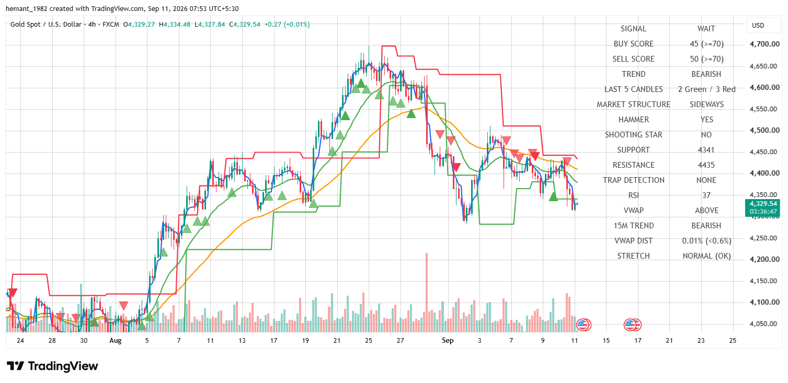The height and width of the screenshot is (383, 788).
Task: Select the resistance value '4435'
Action: click(x=706, y=165)
